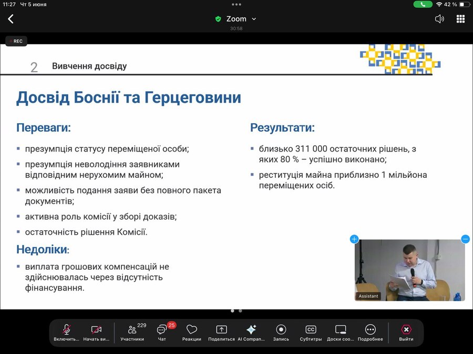
Task: Open Подробнее more options menu
Action: [370, 332]
